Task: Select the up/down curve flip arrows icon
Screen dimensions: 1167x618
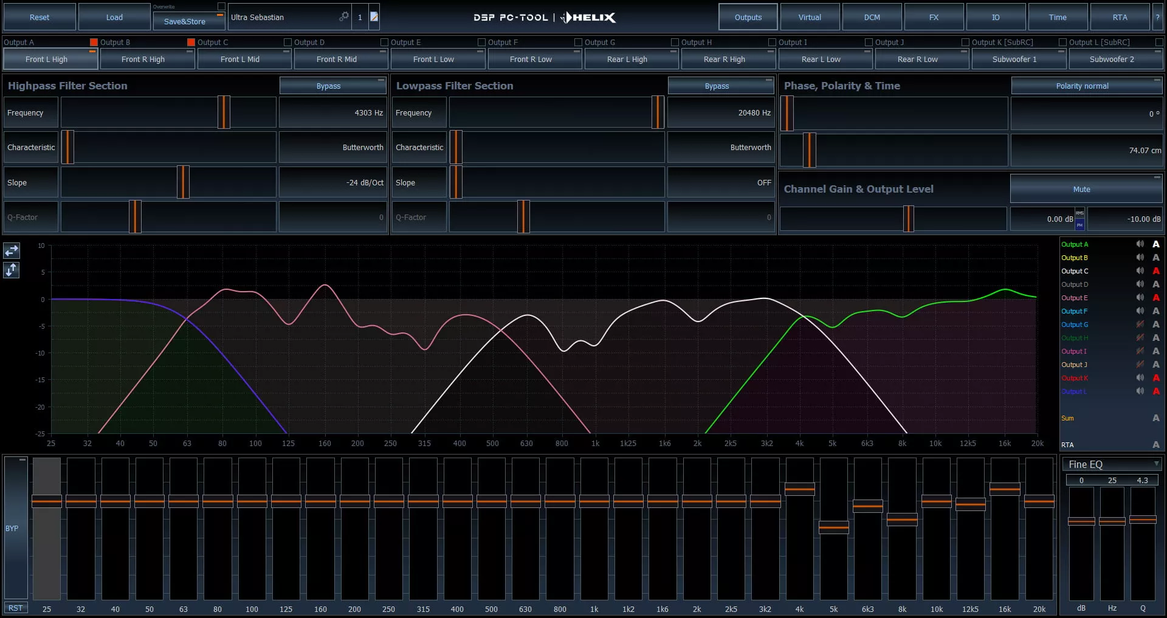Action: (x=11, y=270)
